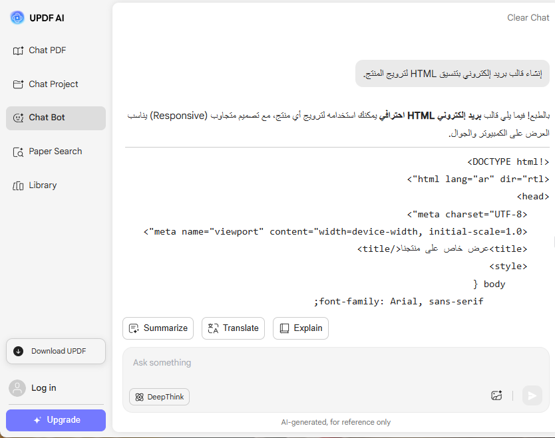
Task: Select the Chat Bot menu item
Action: (x=56, y=118)
